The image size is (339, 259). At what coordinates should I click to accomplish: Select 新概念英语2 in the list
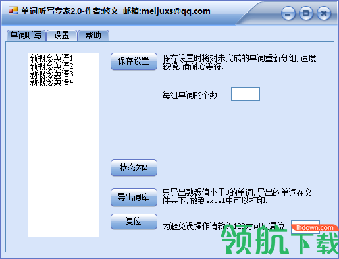point(51,66)
